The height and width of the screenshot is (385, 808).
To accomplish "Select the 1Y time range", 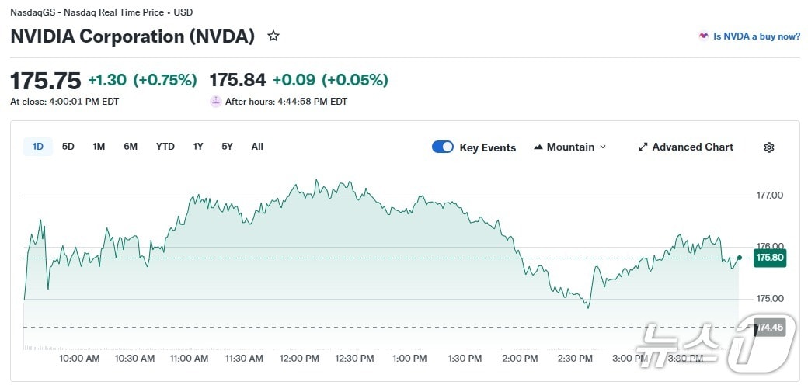I will pyautogui.click(x=198, y=147).
